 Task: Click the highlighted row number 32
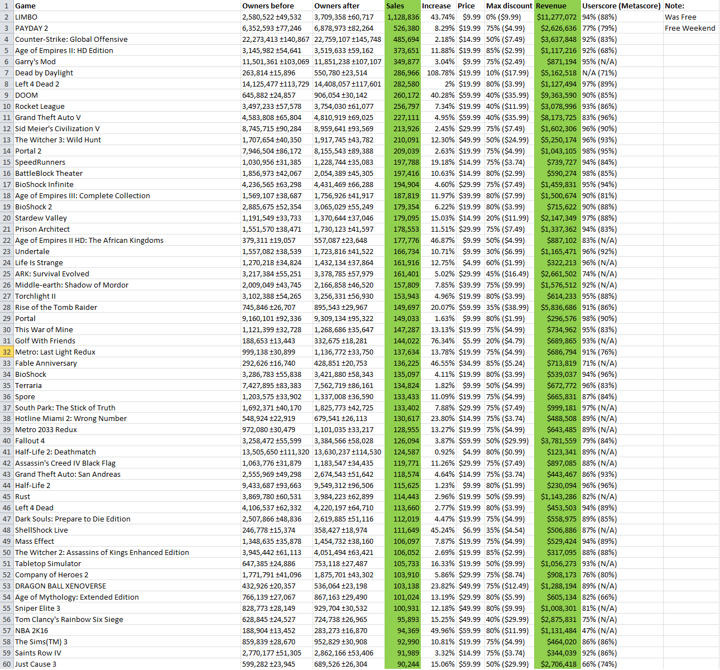click(x=6, y=352)
